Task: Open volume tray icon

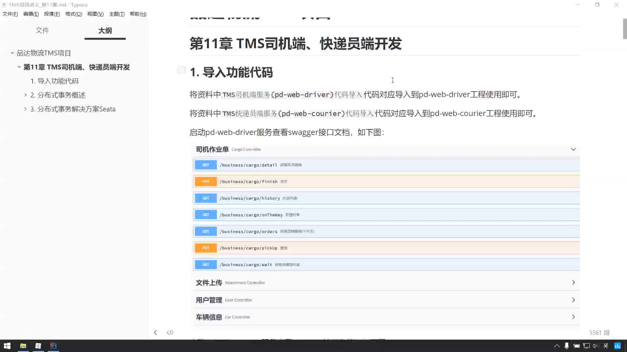Action: pos(596,346)
